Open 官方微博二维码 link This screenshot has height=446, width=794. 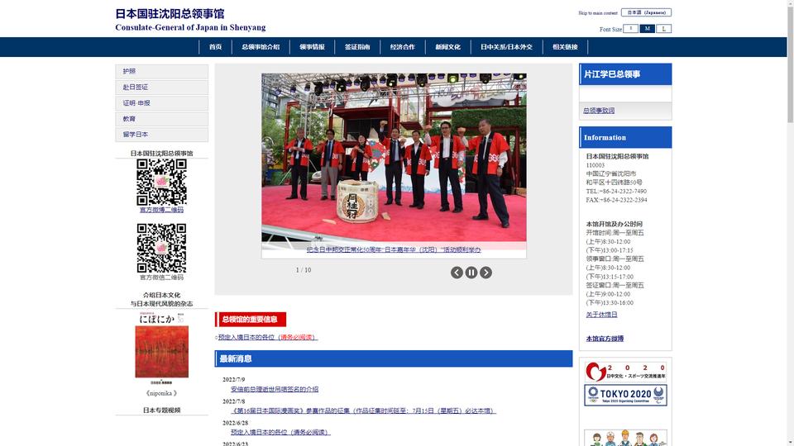pyautogui.click(x=161, y=210)
